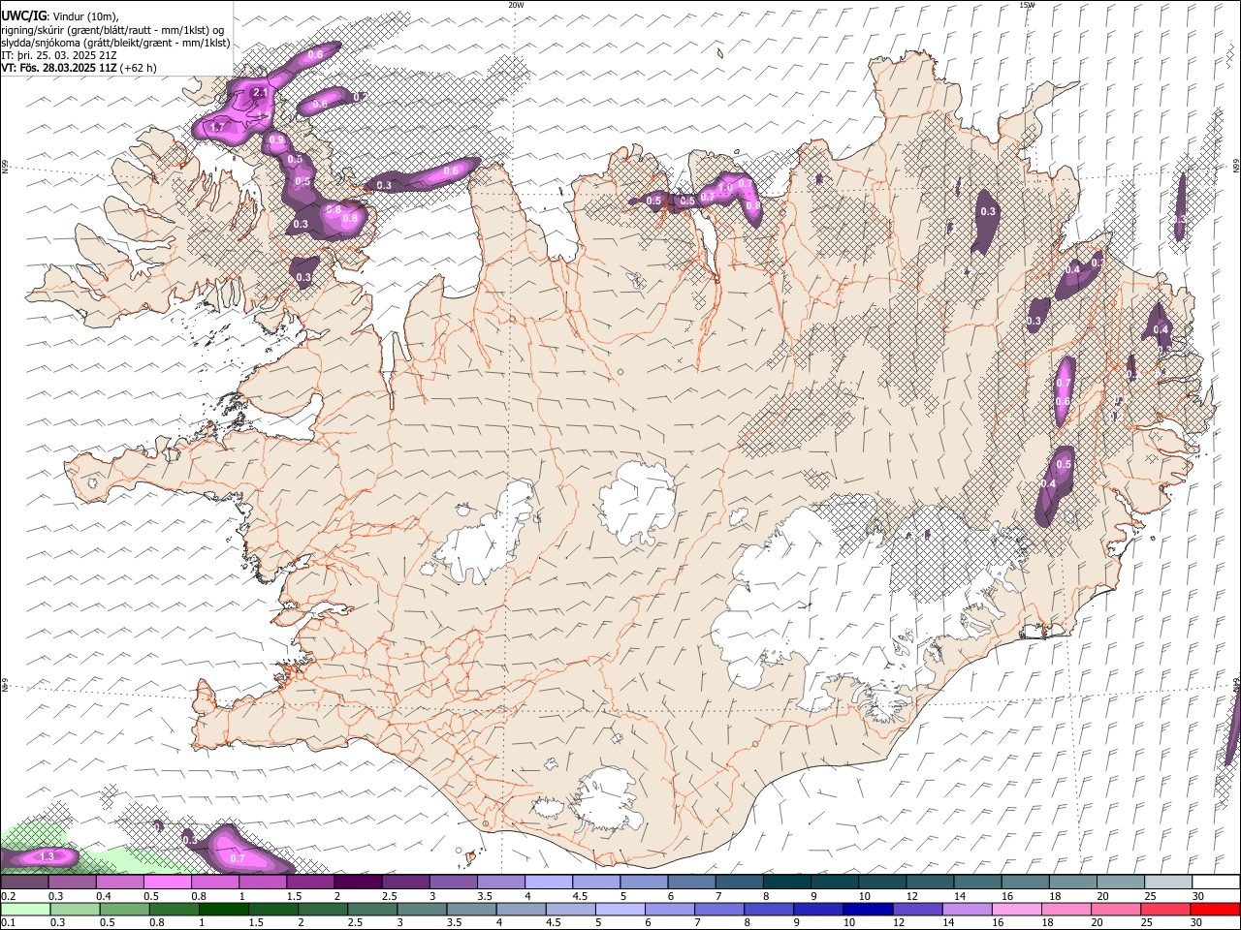This screenshot has width=1241, height=930.
Task: Click the 2.1 snowfall value on map
Action: [x=260, y=93]
